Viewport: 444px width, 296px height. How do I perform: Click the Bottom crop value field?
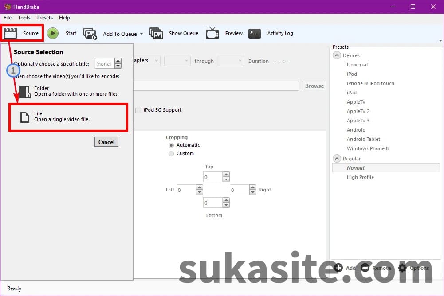(x=213, y=203)
